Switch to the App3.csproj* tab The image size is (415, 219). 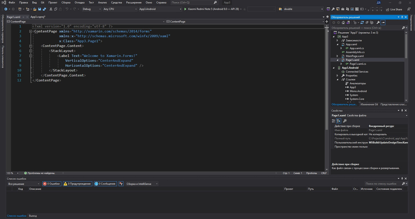38,17
